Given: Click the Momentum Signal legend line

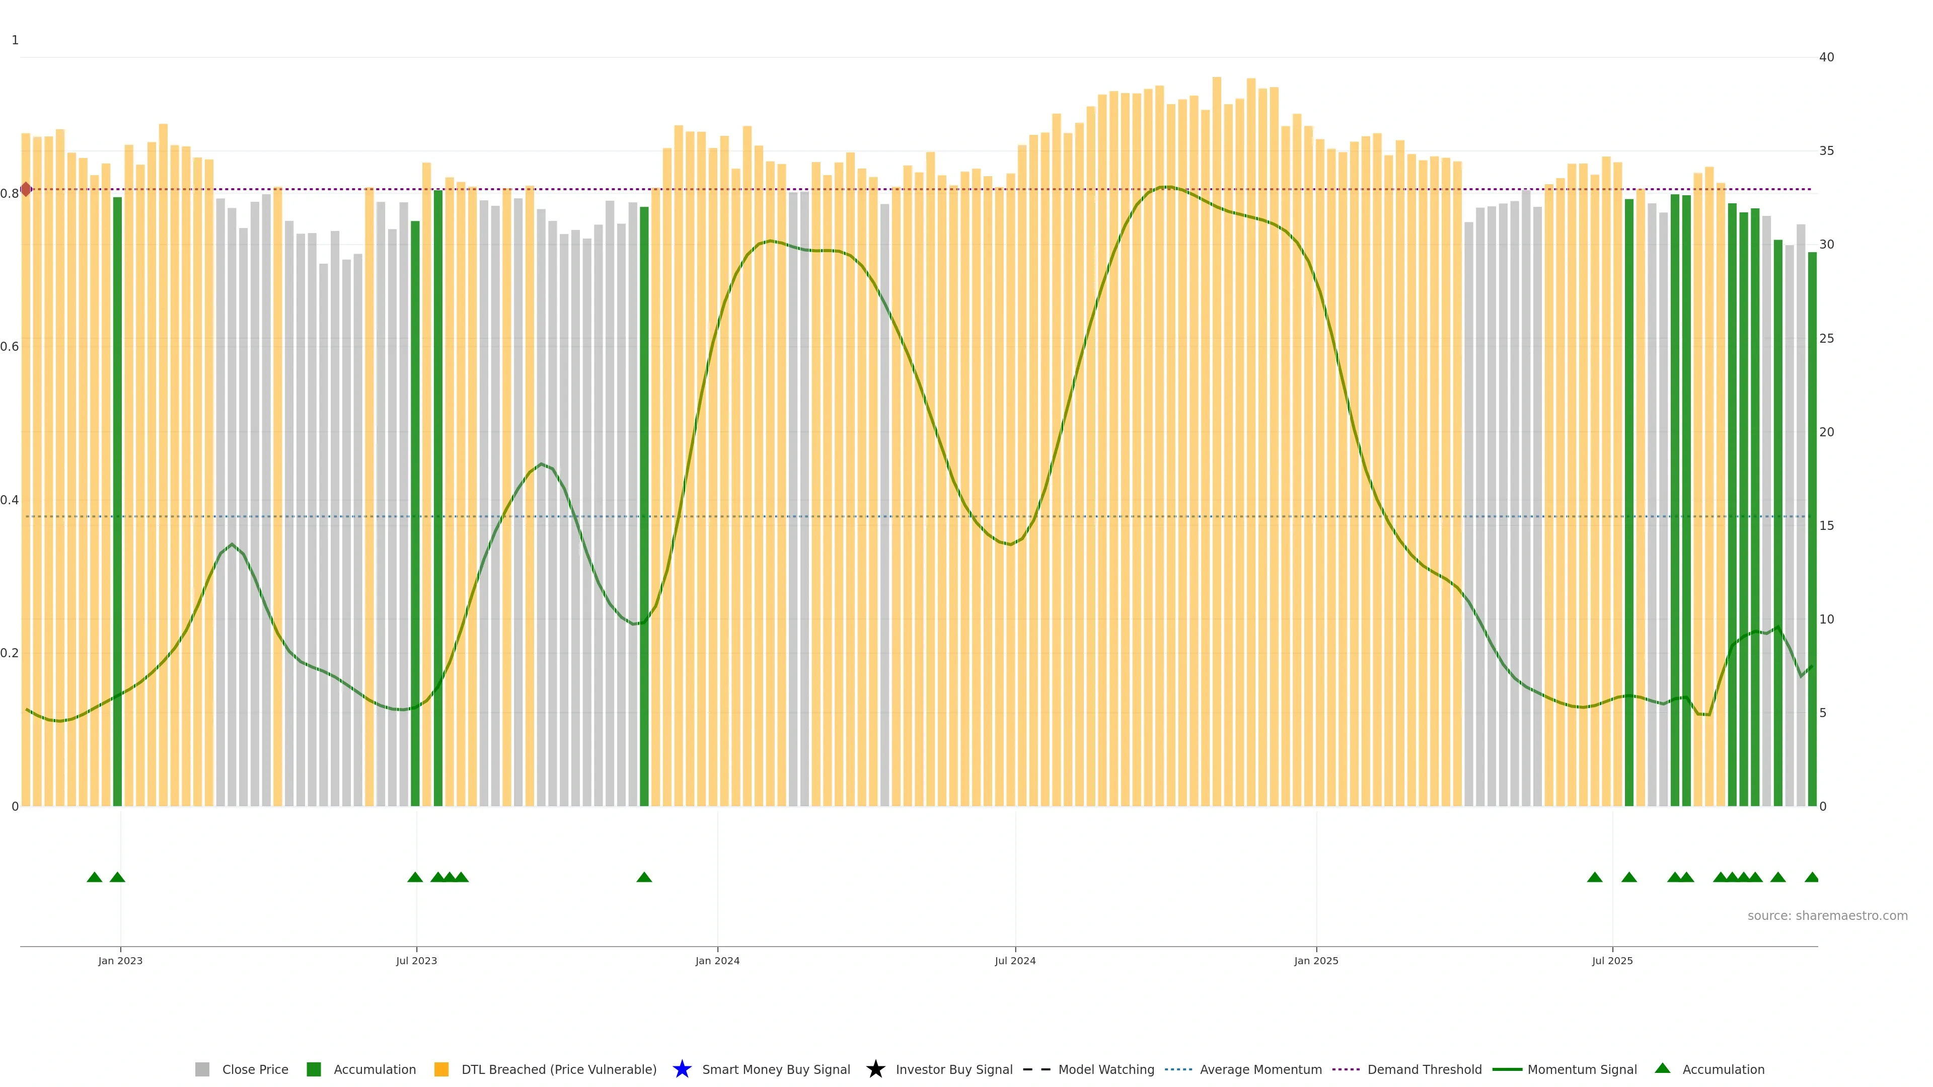Looking at the screenshot, I should tap(1507, 1069).
